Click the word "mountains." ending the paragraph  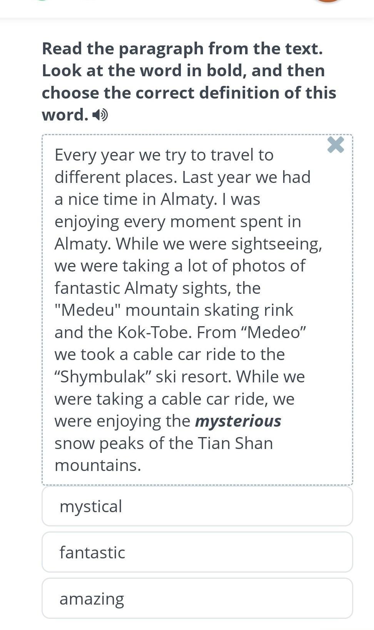[x=98, y=465]
